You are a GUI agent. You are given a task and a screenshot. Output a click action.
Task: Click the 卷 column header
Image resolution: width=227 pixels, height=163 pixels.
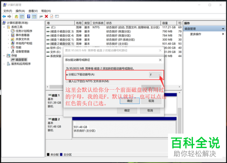tap(60, 23)
